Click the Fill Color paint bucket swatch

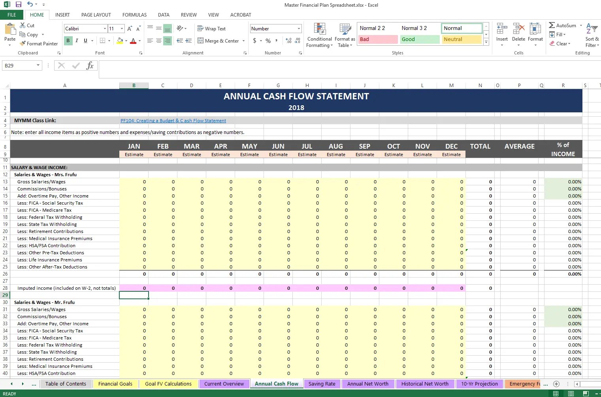(x=120, y=41)
